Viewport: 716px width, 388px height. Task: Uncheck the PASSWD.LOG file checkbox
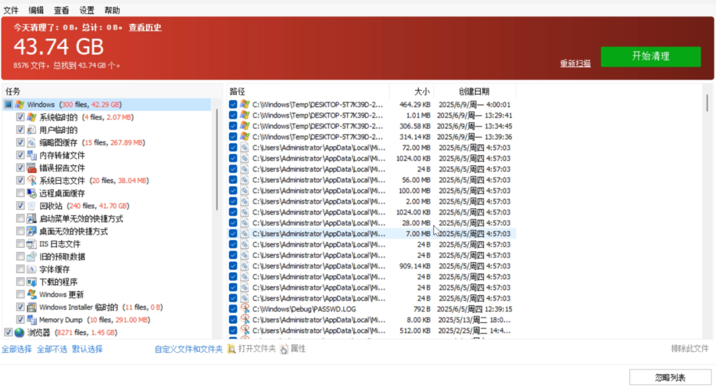[233, 309]
